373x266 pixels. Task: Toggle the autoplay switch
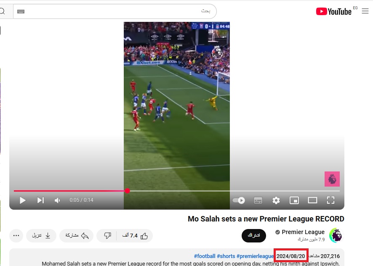pyautogui.click(x=239, y=200)
